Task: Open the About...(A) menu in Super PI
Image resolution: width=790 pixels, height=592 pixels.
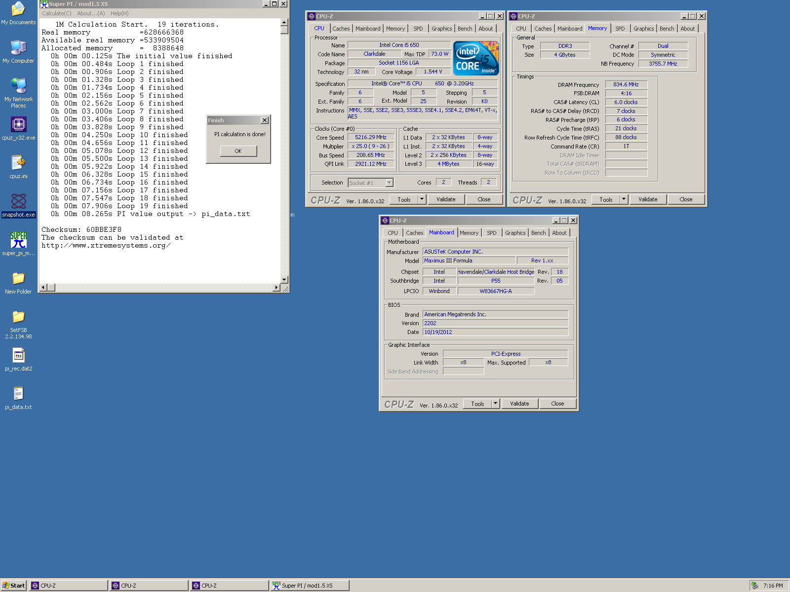Action: click(91, 13)
